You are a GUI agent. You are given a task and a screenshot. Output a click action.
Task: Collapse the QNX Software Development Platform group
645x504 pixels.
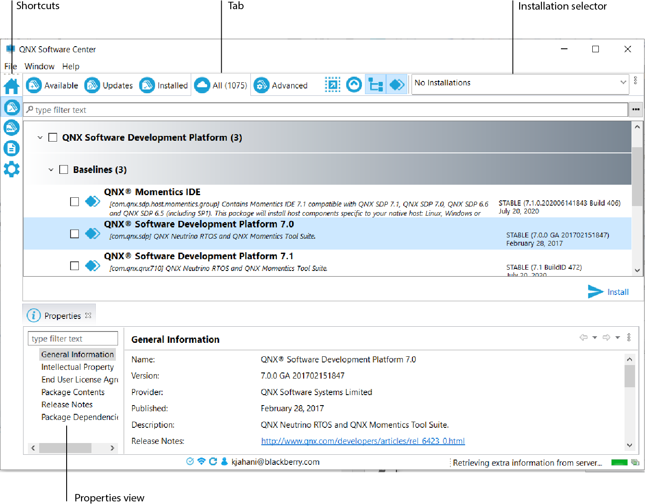tap(40, 138)
